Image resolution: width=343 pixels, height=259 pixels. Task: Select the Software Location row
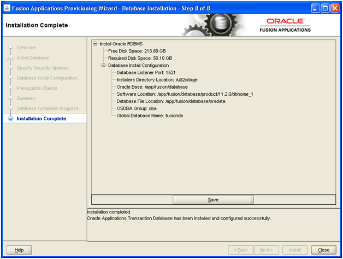[x=185, y=94]
